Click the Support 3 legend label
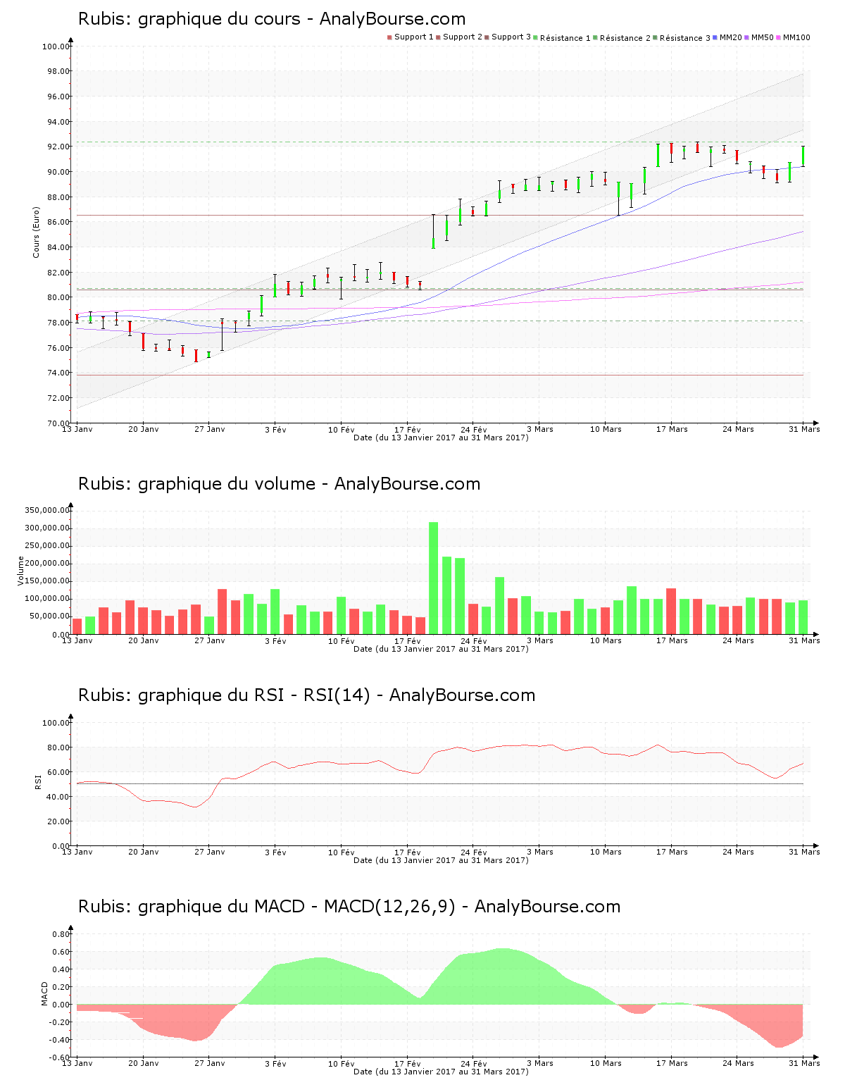The image size is (845, 1092). coord(511,37)
